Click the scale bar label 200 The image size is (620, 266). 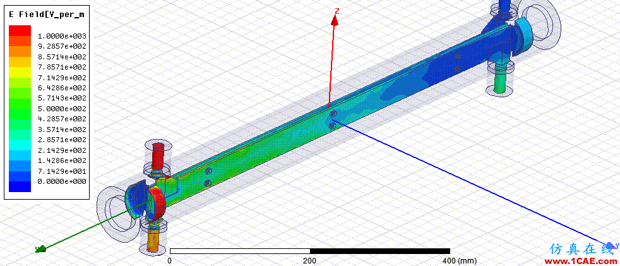(309, 261)
